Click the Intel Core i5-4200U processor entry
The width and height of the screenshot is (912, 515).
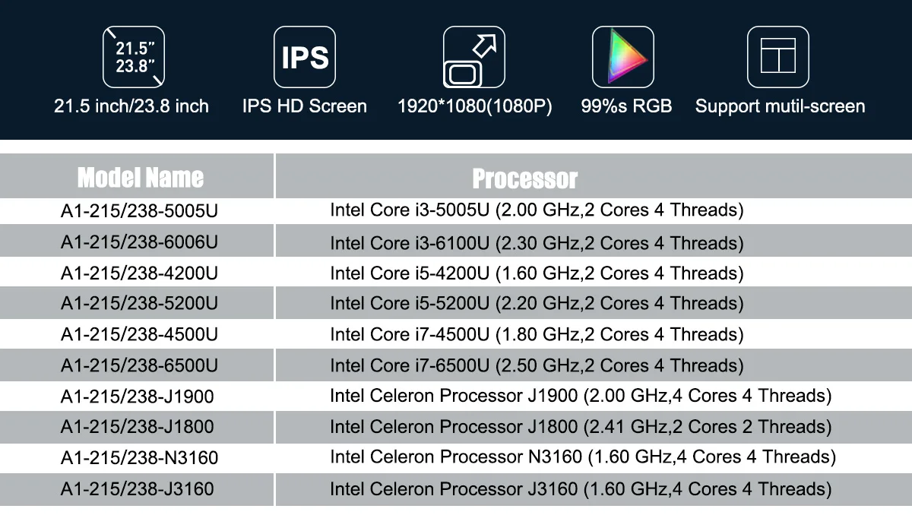coord(537,273)
